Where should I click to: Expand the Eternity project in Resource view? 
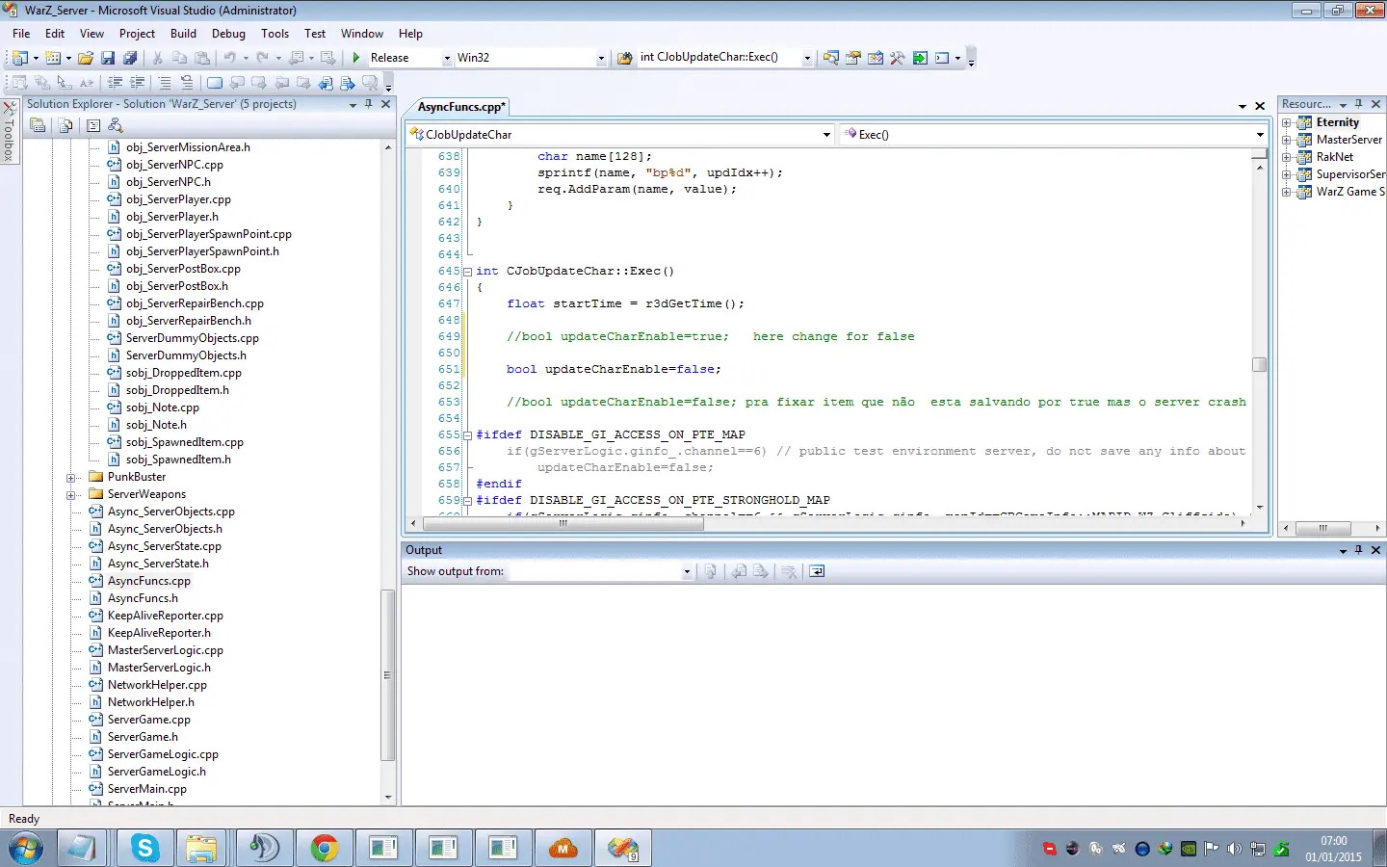pos(1287,122)
